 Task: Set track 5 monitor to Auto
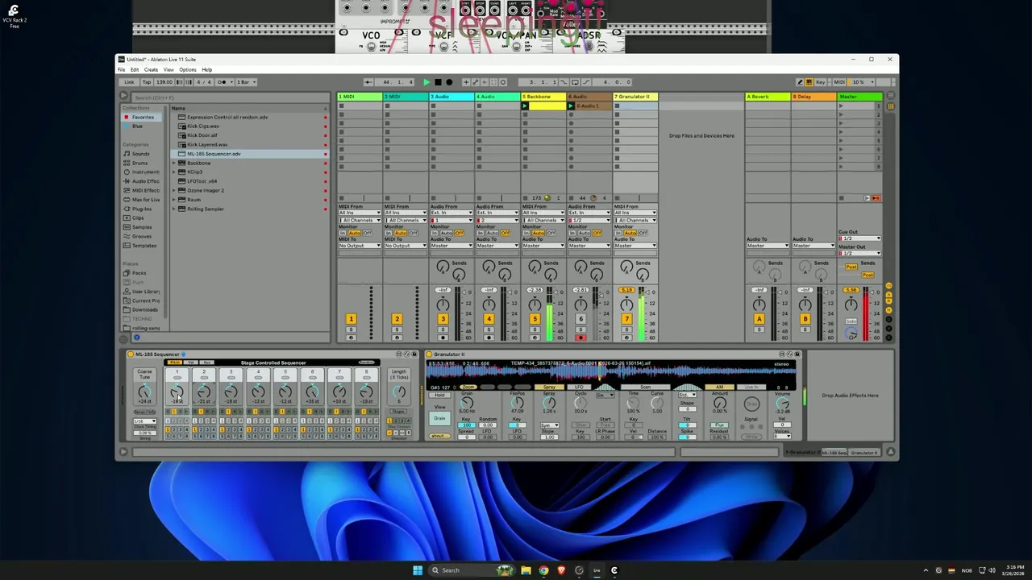(x=538, y=234)
